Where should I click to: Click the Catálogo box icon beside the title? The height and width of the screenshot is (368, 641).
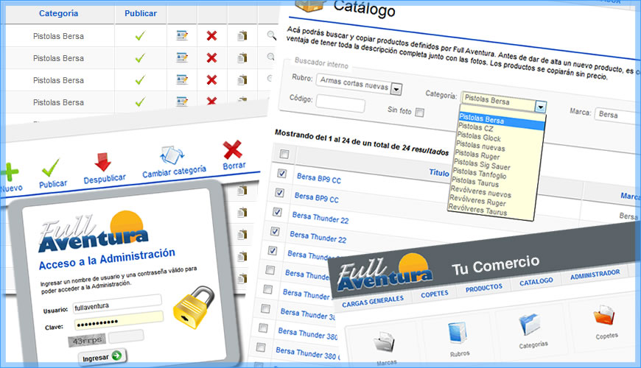pyautogui.click(x=311, y=5)
